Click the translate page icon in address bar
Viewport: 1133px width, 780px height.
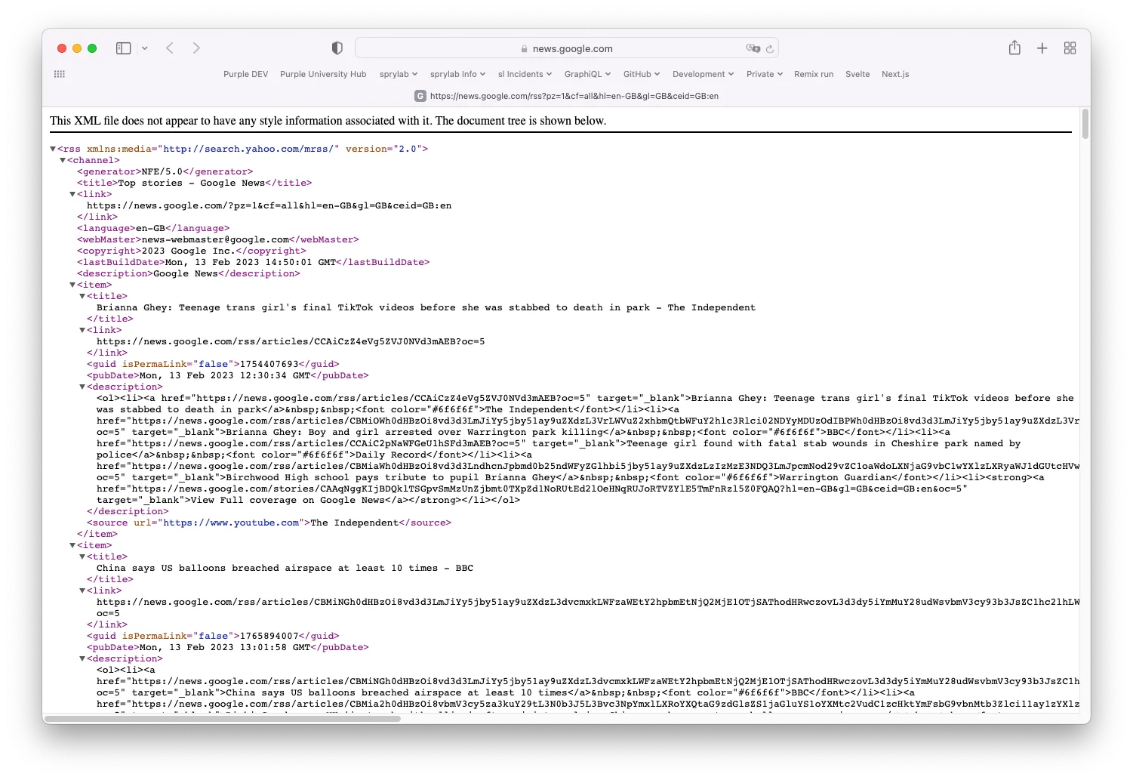(753, 48)
